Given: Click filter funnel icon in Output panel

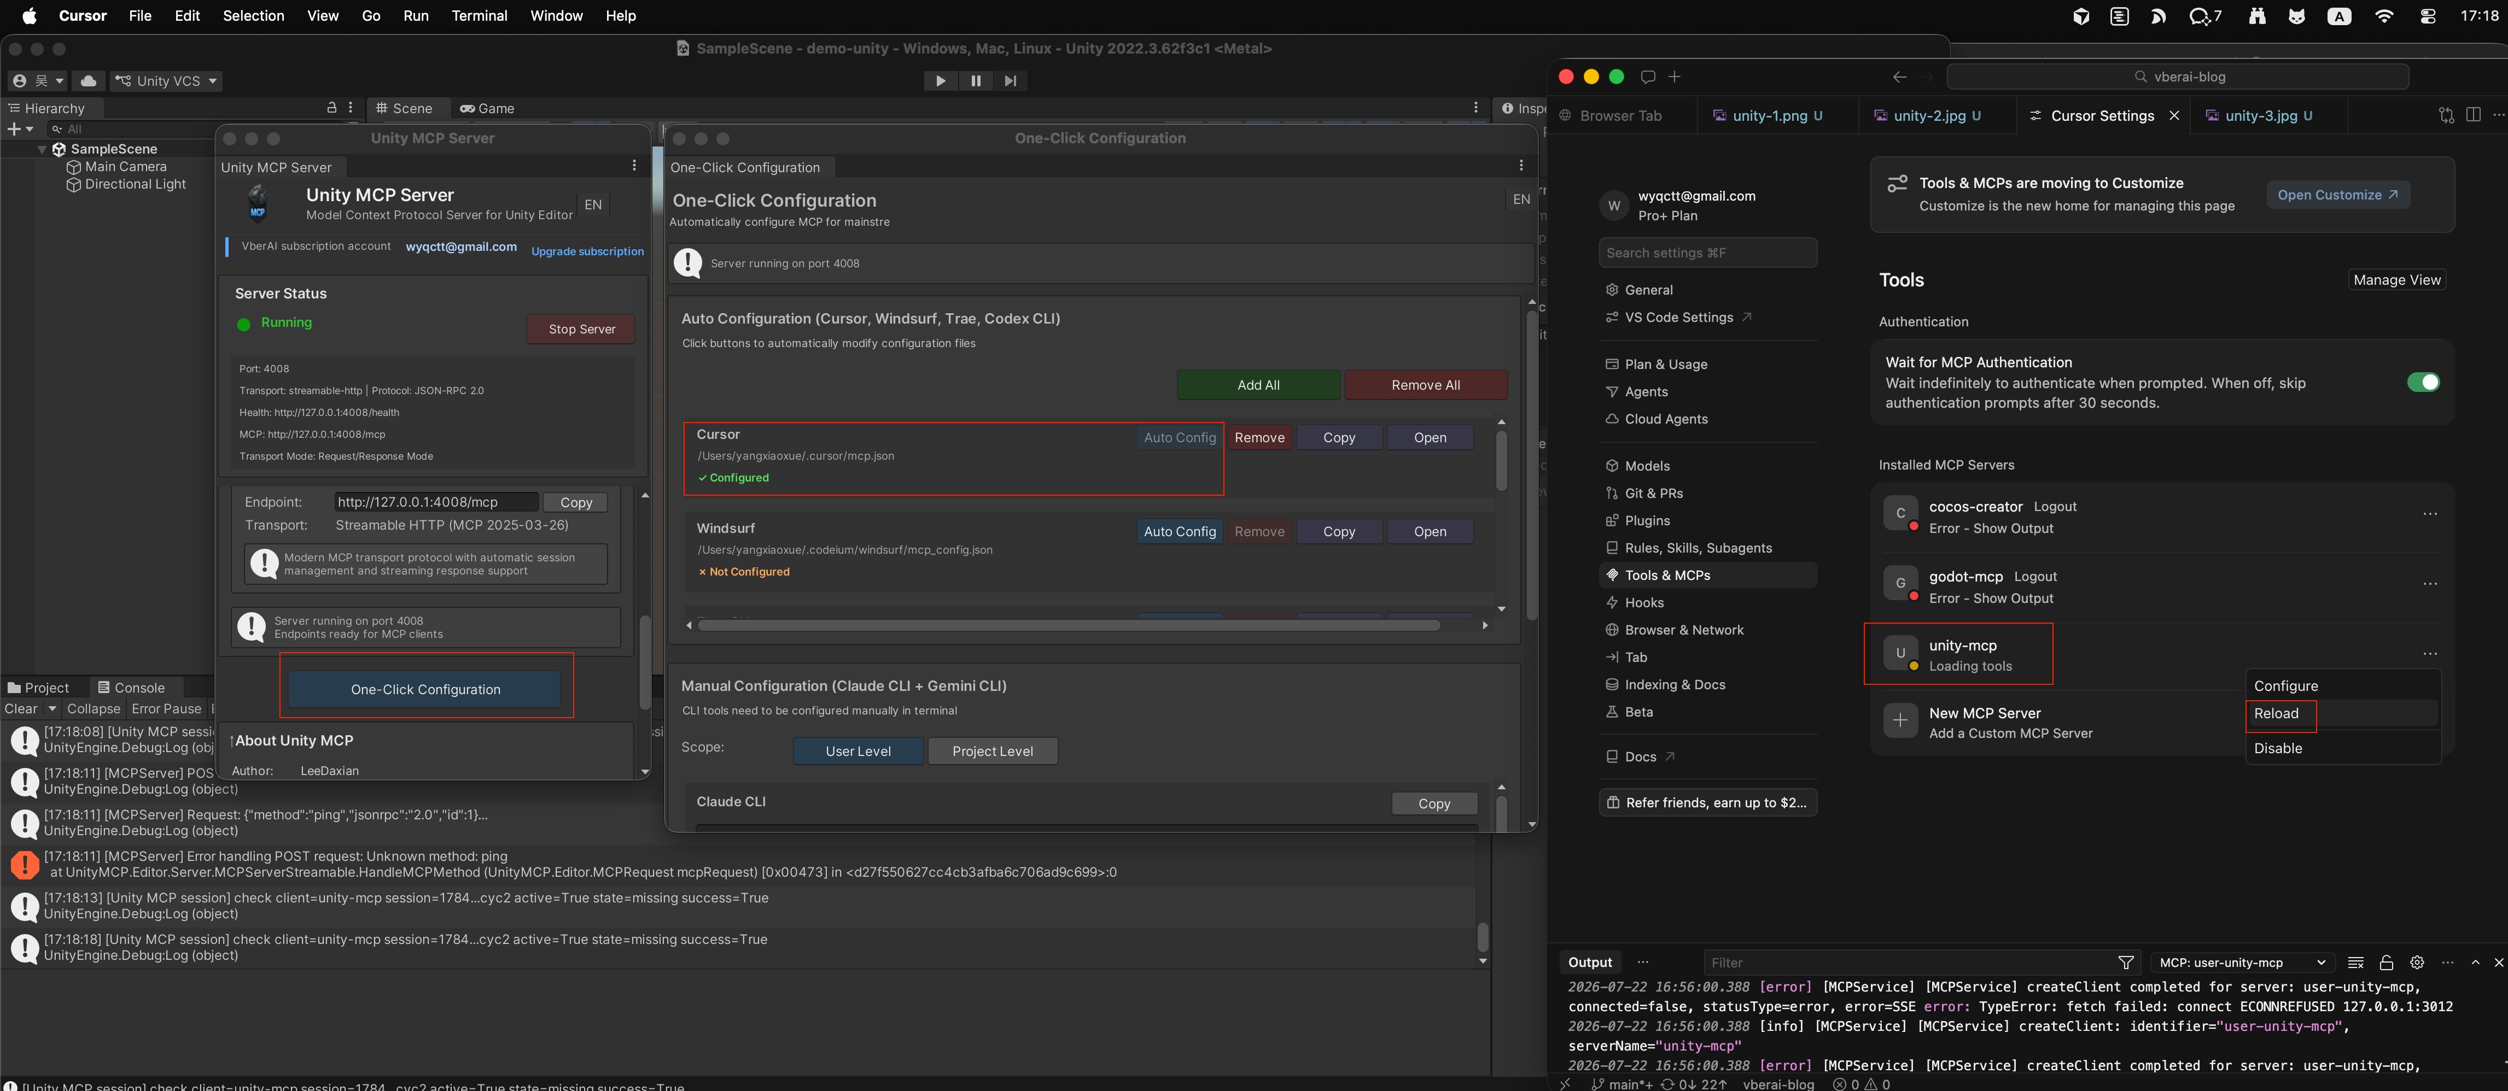Looking at the screenshot, I should coord(2126,961).
